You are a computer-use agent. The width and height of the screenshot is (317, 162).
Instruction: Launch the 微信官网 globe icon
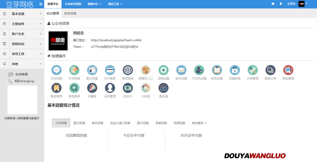tap(128, 70)
